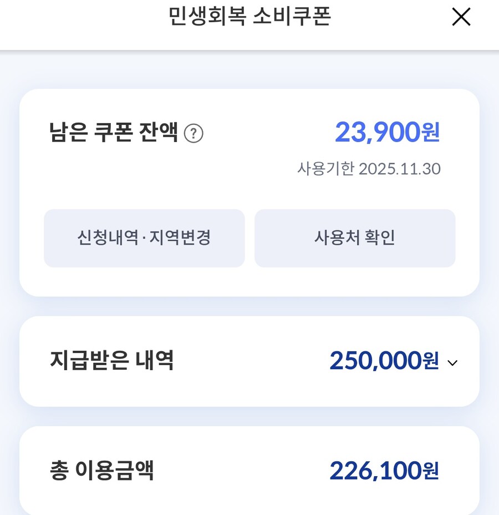Click the 사용기한 2025.11.30 expiry text
This screenshot has height=515, width=499.
369,169
